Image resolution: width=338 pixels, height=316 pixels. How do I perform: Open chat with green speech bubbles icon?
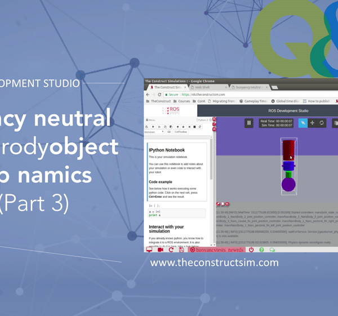click(x=272, y=250)
